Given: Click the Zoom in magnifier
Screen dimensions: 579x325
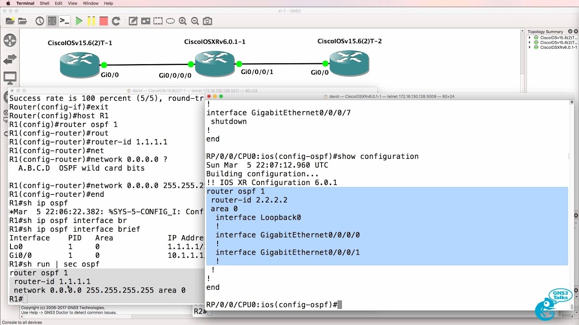Looking at the screenshot, I should [x=183, y=21].
